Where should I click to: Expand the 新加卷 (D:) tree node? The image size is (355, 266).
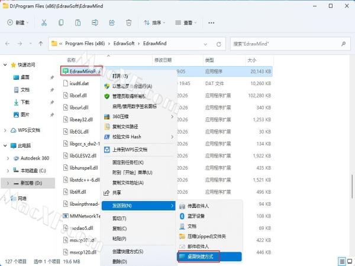[8, 183]
